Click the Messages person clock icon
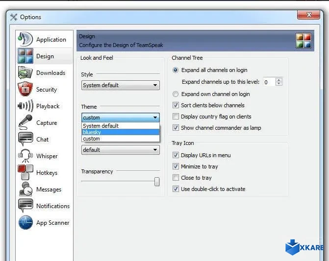329x261 pixels. (25, 189)
